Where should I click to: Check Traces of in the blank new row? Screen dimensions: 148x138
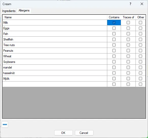(x=128, y=84)
